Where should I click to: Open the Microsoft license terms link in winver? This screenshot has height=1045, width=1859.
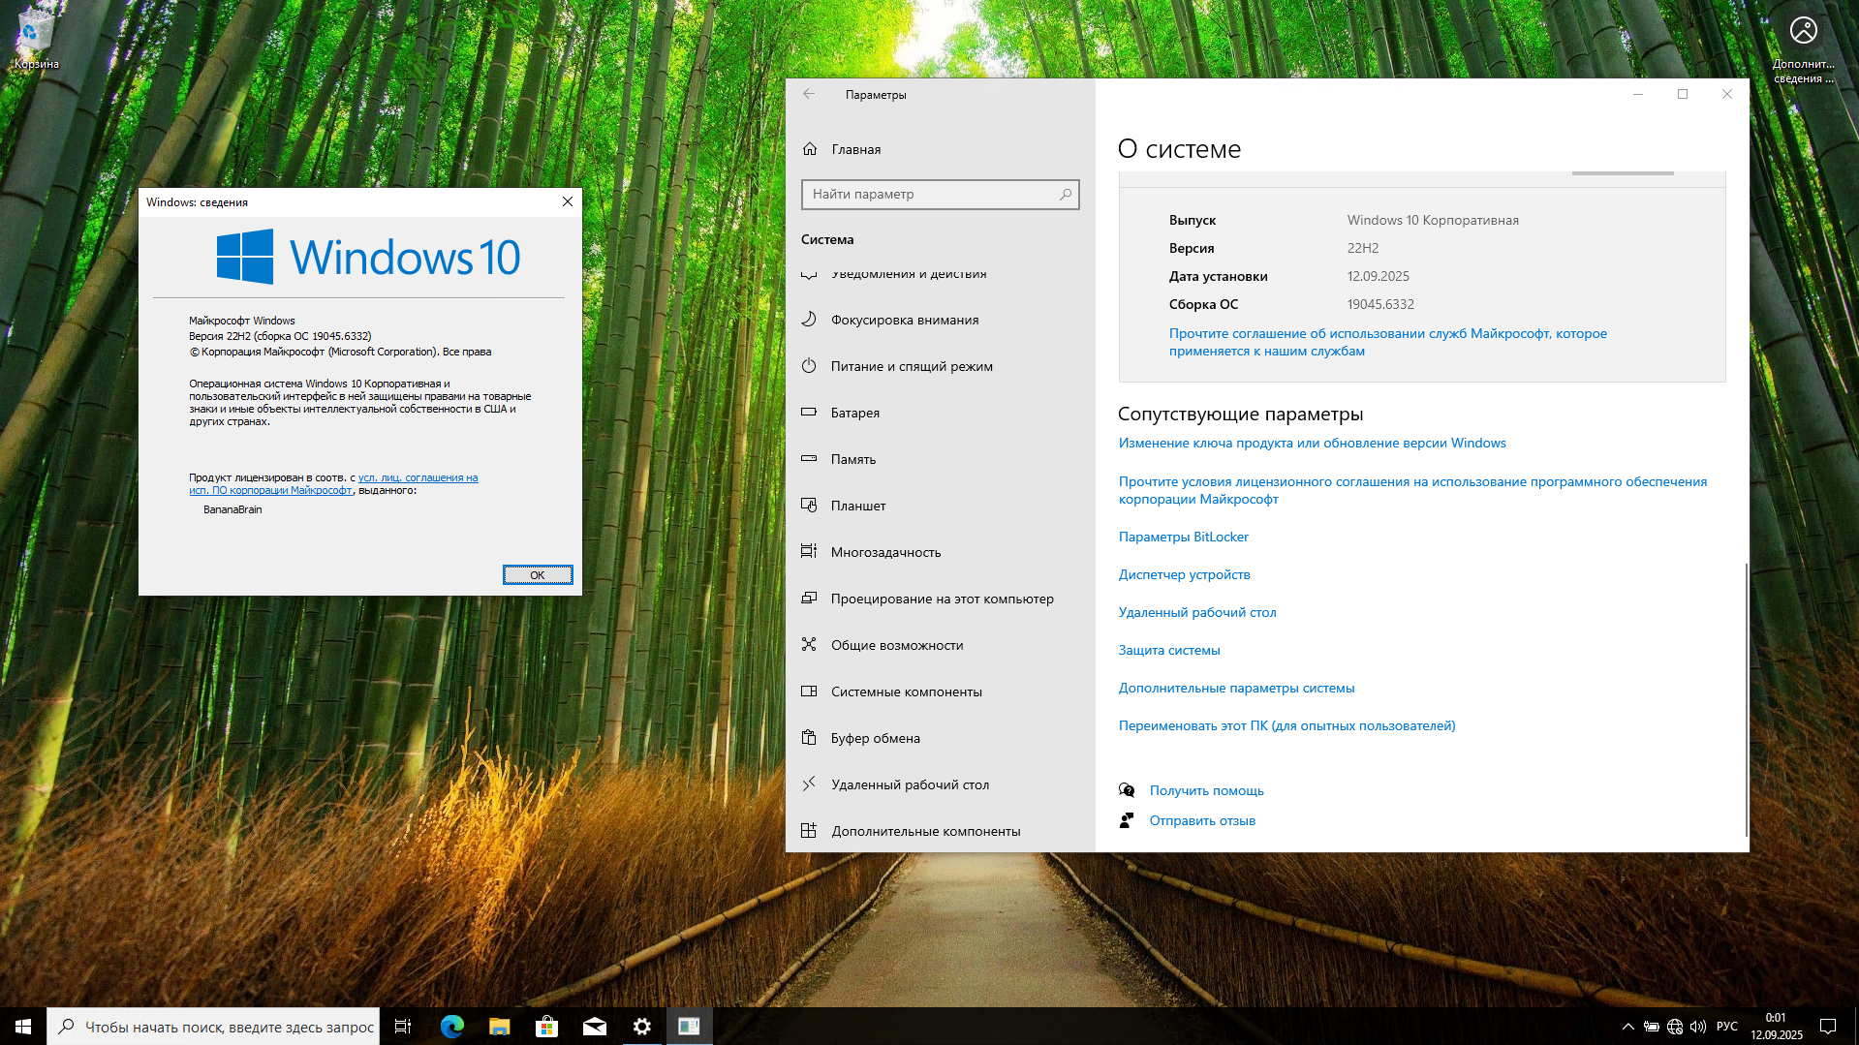[x=333, y=484]
